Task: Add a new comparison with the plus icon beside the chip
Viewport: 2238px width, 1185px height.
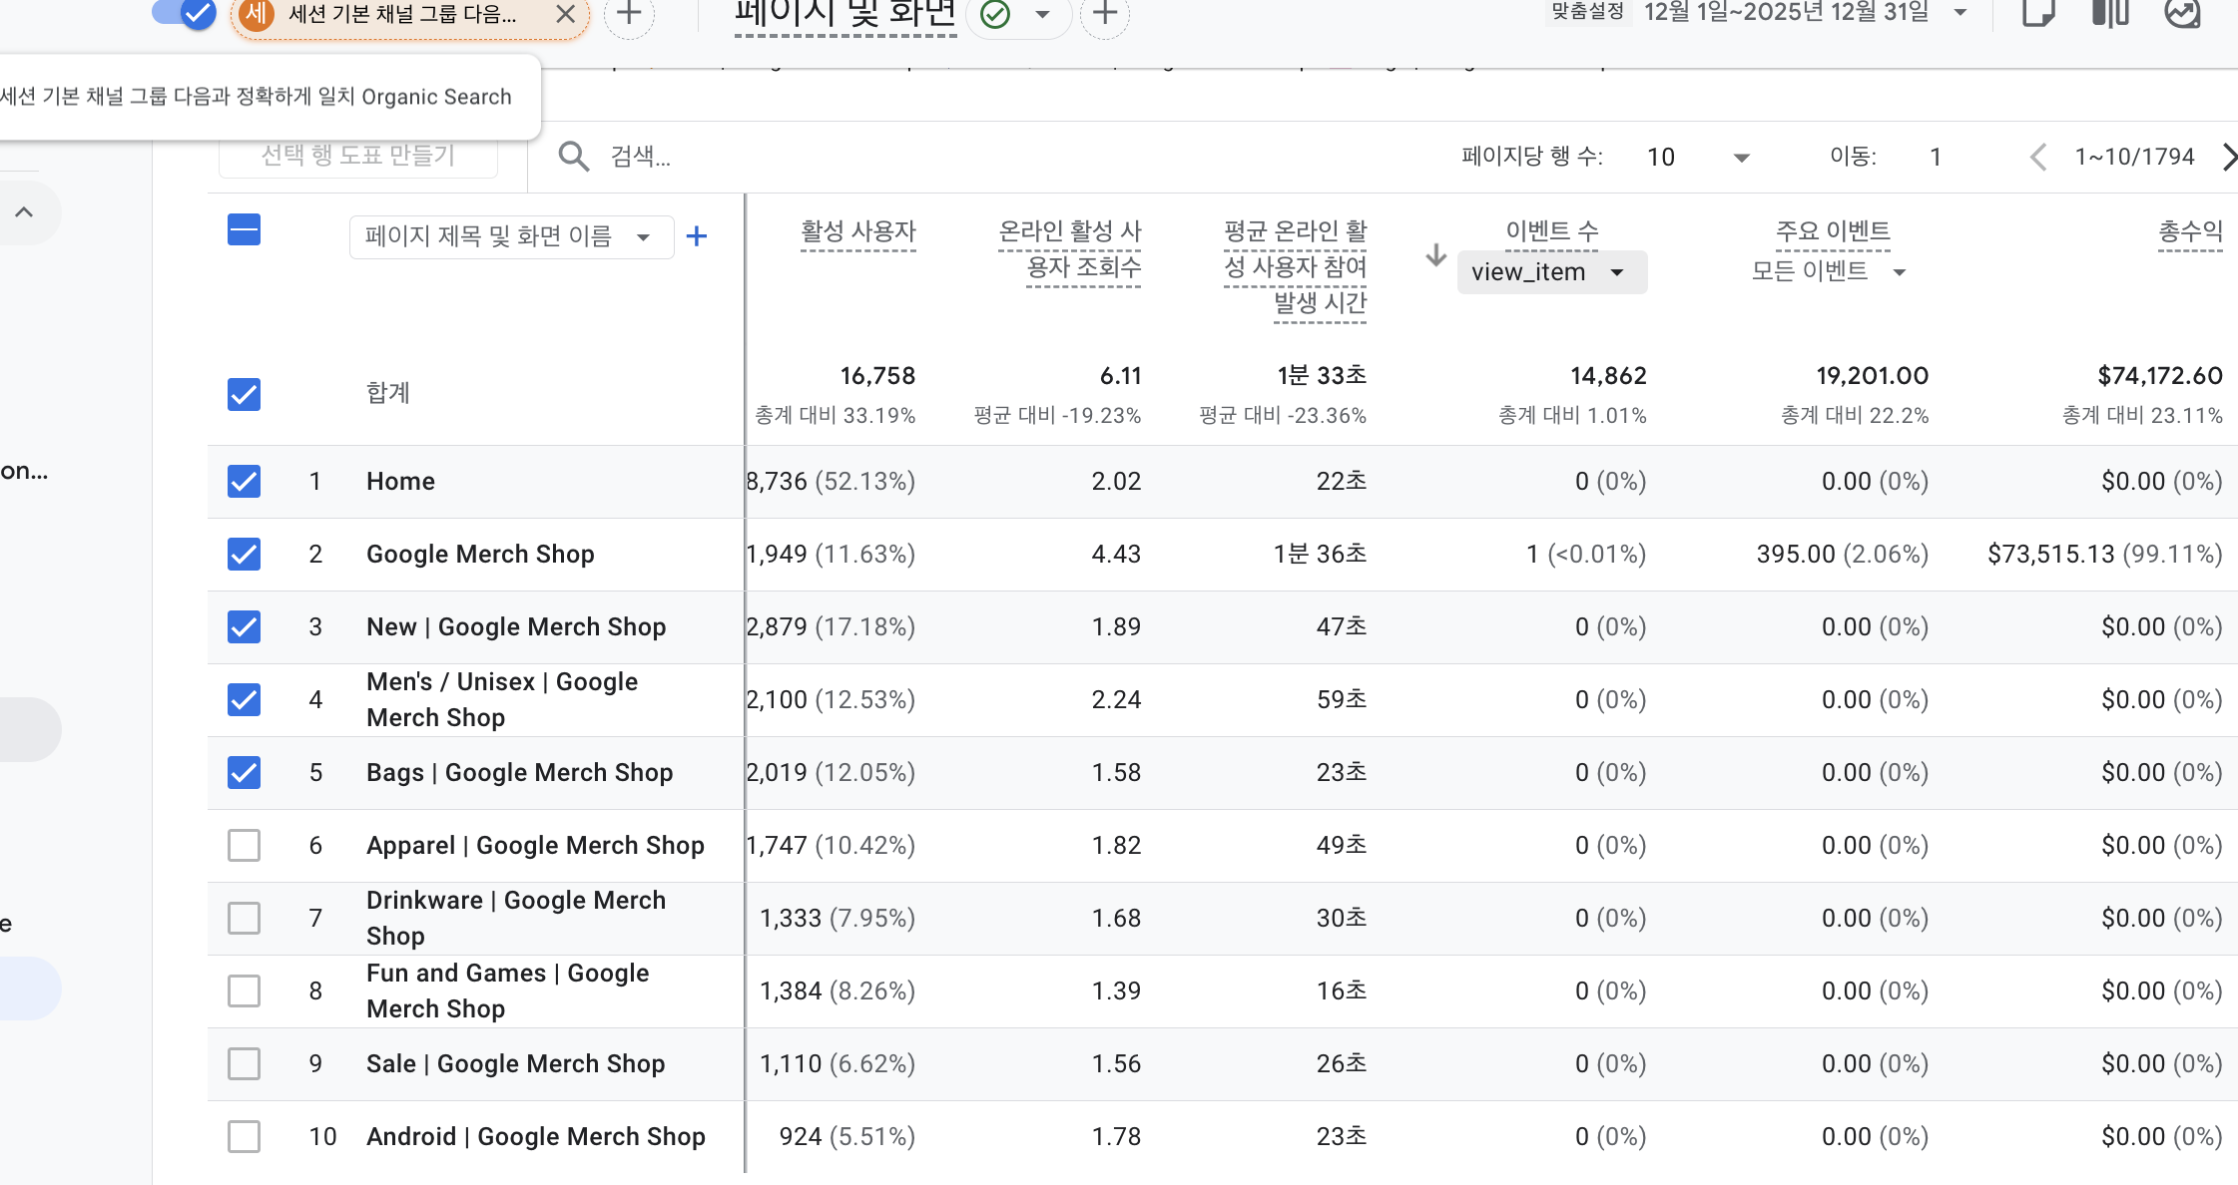Action: click(x=629, y=14)
